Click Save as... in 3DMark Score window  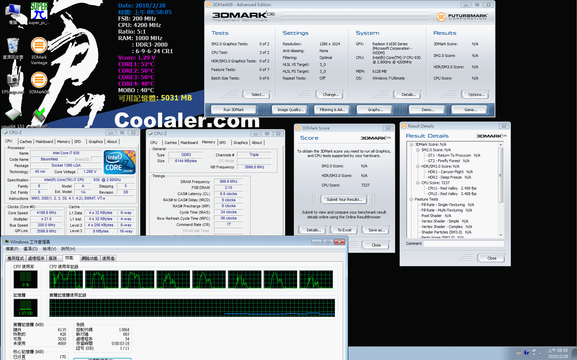pyautogui.click(x=376, y=230)
